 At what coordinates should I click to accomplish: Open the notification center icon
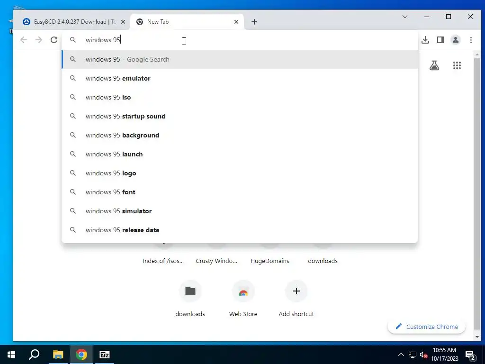click(x=470, y=355)
